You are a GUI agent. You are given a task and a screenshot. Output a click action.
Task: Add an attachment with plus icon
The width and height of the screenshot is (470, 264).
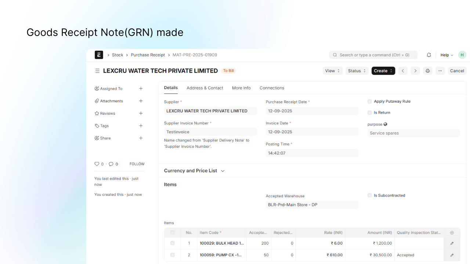(141, 101)
